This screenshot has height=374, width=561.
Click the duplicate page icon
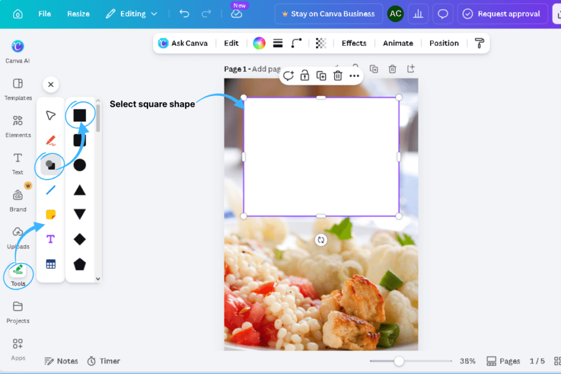coord(374,68)
